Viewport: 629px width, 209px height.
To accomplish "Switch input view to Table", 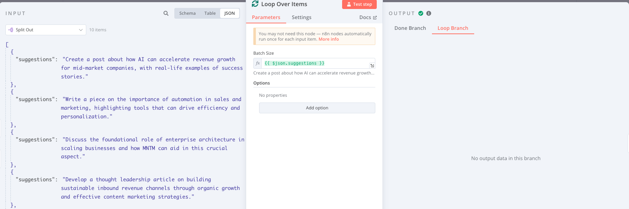I will pyautogui.click(x=210, y=13).
